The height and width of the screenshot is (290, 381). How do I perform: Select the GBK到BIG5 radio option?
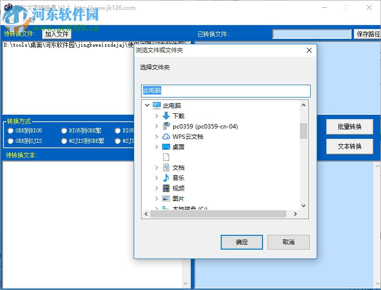click(x=10, y=130)
